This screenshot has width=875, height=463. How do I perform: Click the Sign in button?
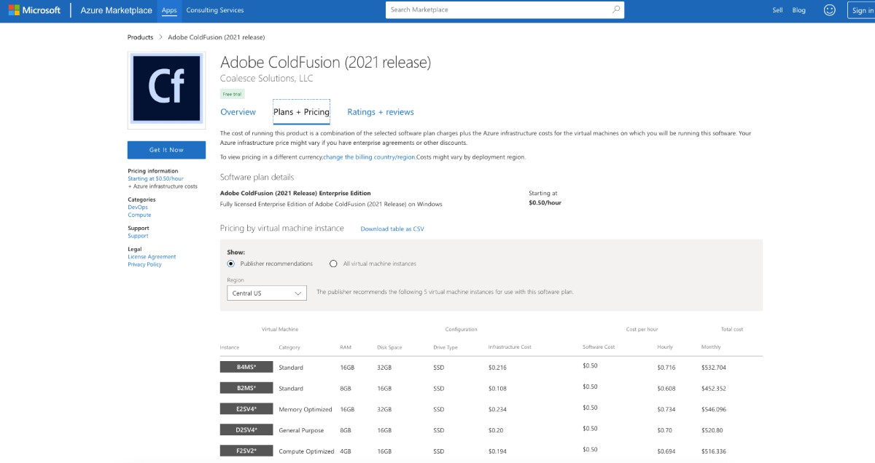tap(861, 9)
